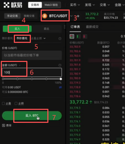The height and width of the screenshot is (144, 125).
Task: Open 金融 finance menu
Action: click(x=120, y=5)
